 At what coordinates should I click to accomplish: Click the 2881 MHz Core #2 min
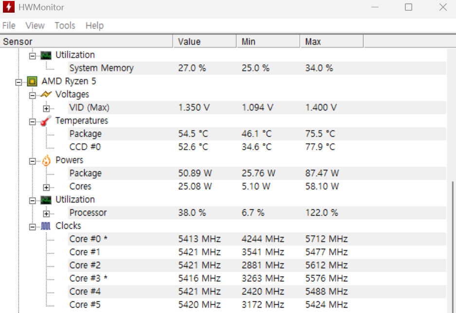point(263,265)
